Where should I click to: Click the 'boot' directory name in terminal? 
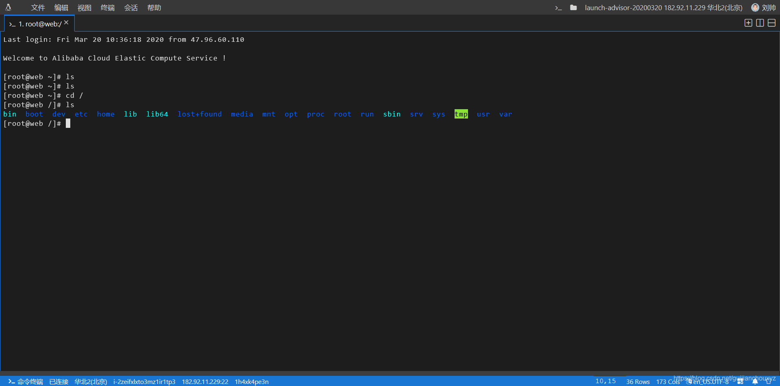coord(34,114)
